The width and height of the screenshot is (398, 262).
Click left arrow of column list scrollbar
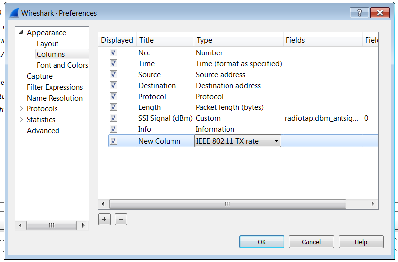pyautogui.click(x=103, y=204)
